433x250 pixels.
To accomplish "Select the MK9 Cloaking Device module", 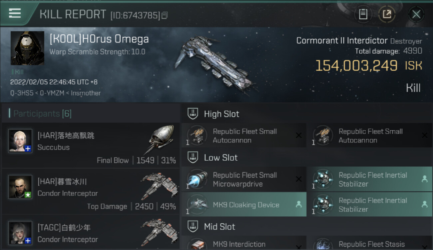I will click(244, 205).
